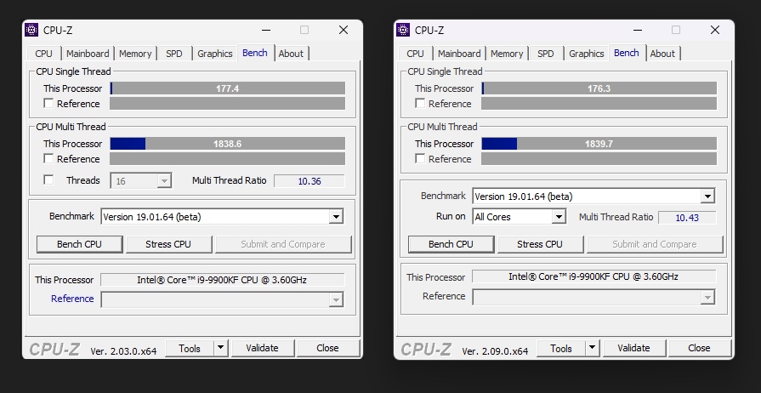Viewport: 761px width, 393px height.
Task: Select SPD tab in left window
Action: (x=174, y=54)
